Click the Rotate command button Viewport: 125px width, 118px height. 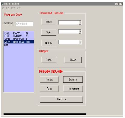click(49, 43)
